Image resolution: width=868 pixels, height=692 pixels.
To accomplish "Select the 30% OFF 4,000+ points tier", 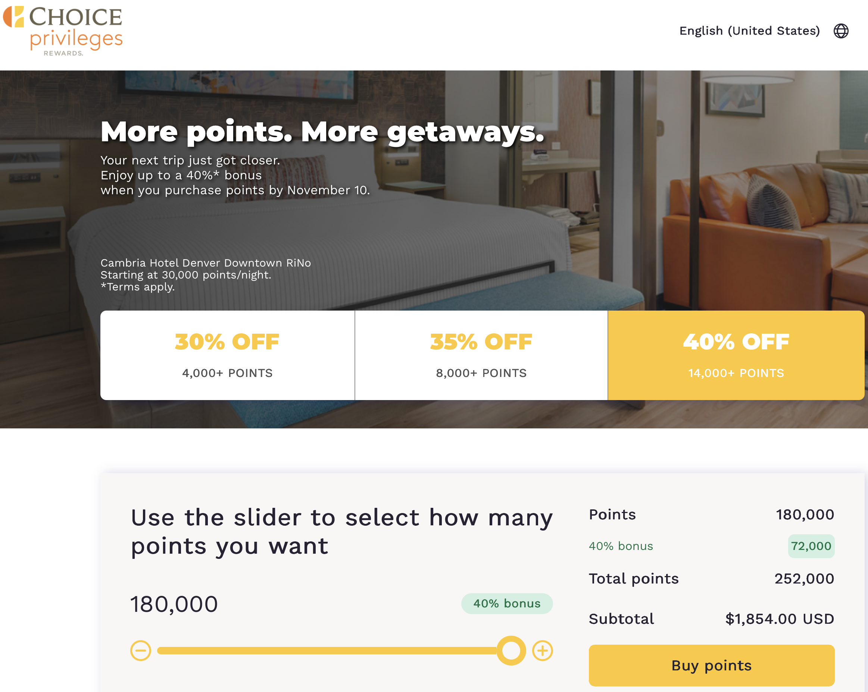I will coord(227,355).
